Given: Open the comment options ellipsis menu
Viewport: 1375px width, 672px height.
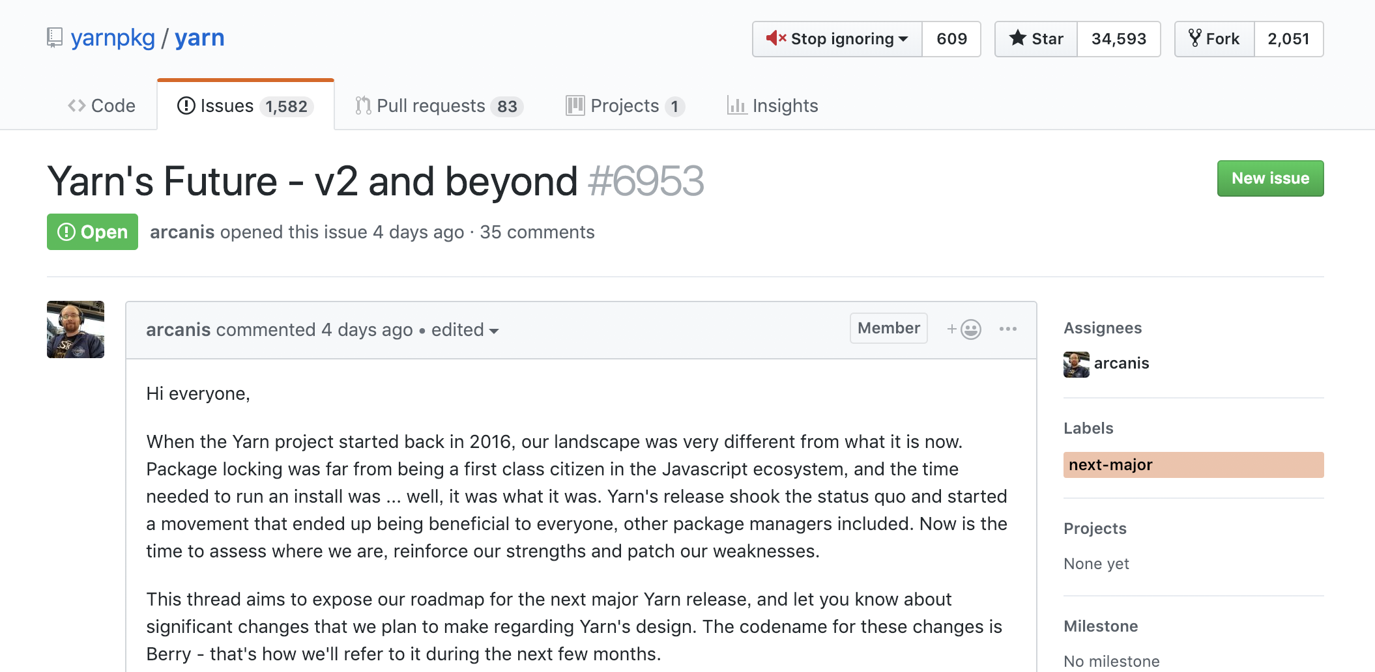Looking at the screenshot, I should pyautogui.click(x=1007, y=329).
